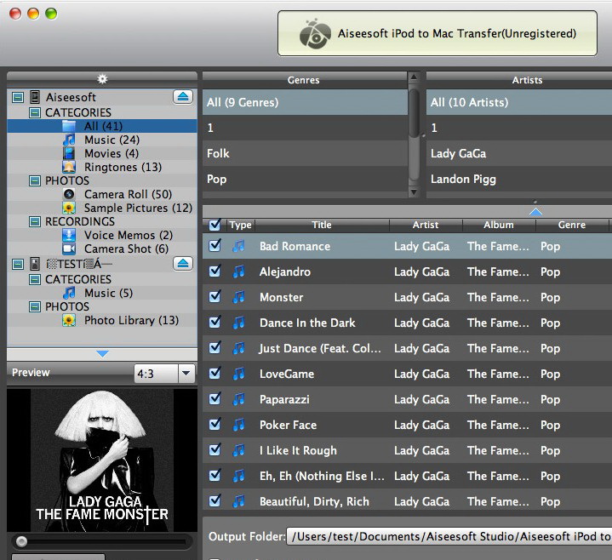The height and width of the screenshot is (560, 612).
Task: Select All (10 Artists) filter
Action: click(519, 102)
